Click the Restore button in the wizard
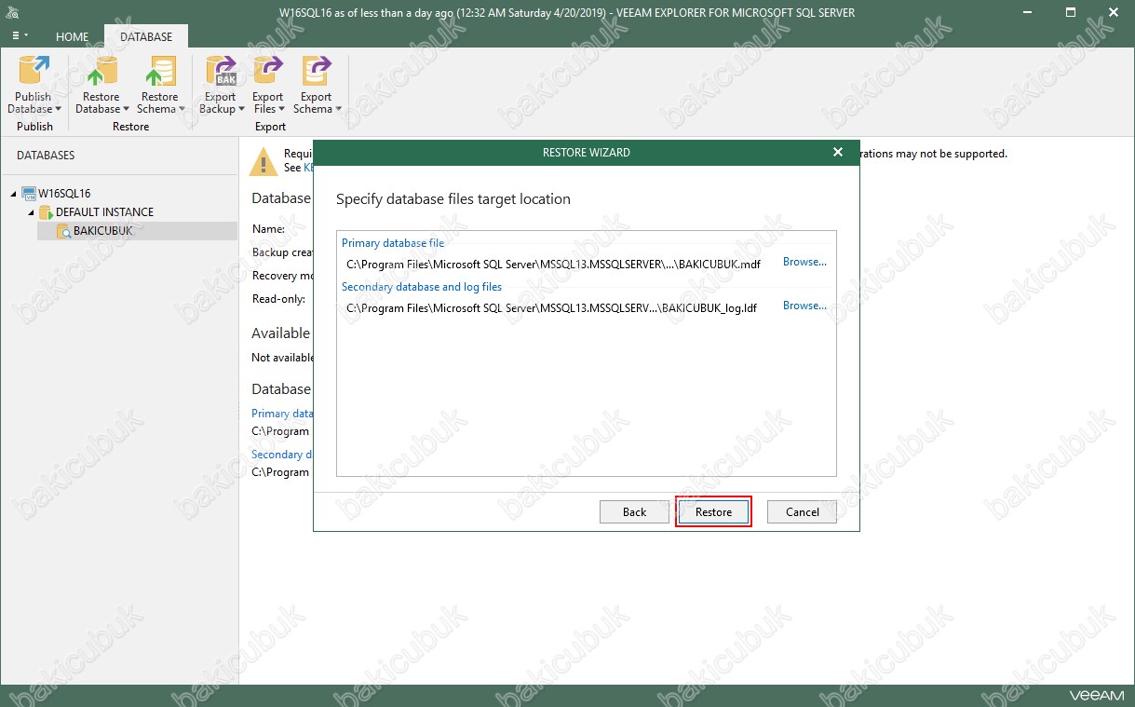1135x707 pixels. [x=713, y=511]
